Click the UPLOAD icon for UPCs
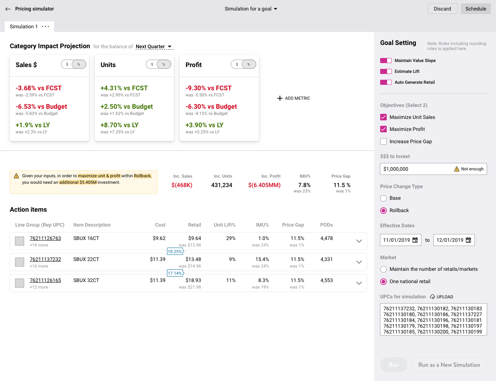The width and height of the screenshot is (496, 381). pyautogui.click(x=432, y=297)
